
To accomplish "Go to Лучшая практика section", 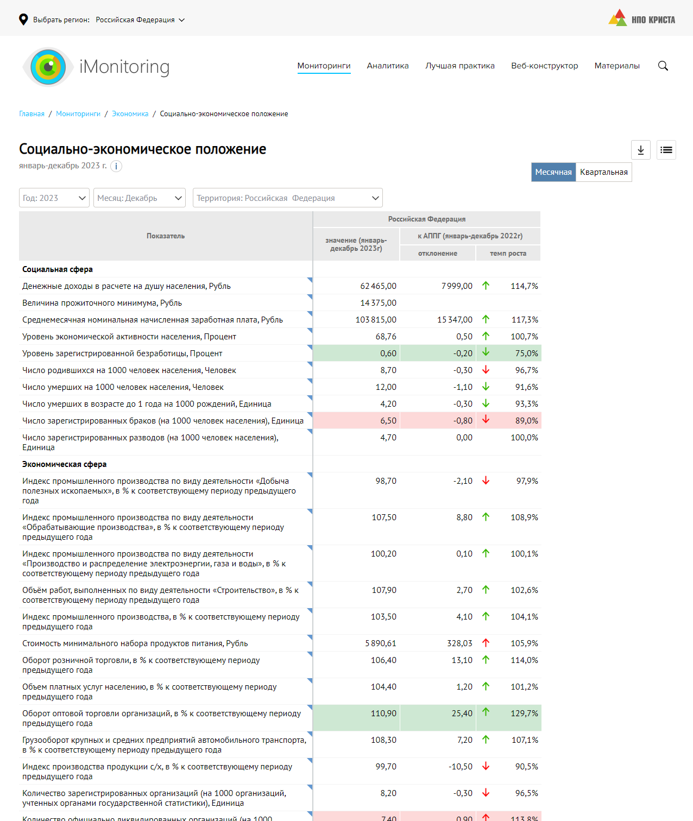I will [x=459, y=66].
